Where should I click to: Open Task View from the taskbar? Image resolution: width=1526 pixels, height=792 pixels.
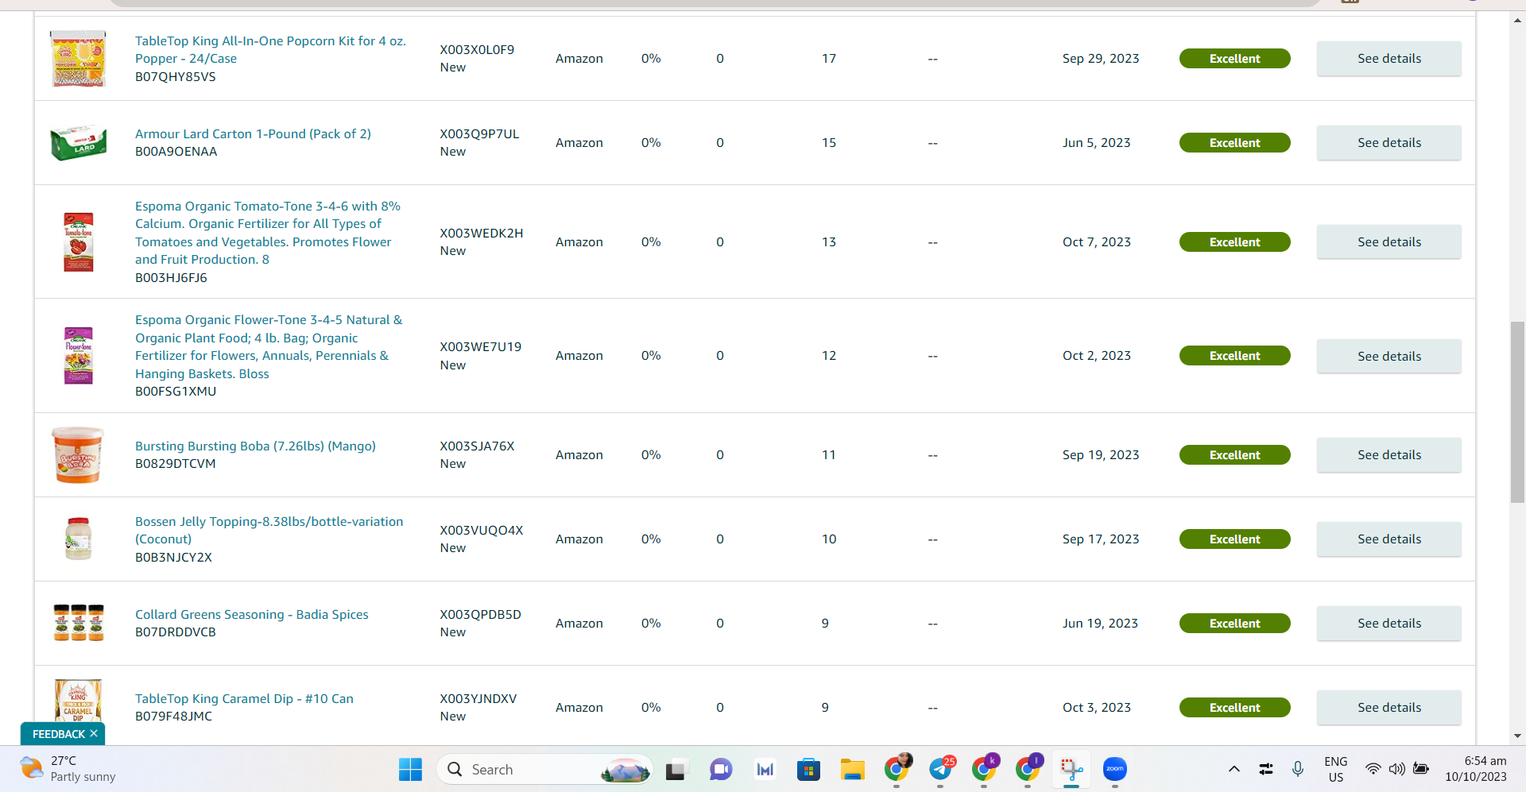(676, 769)
